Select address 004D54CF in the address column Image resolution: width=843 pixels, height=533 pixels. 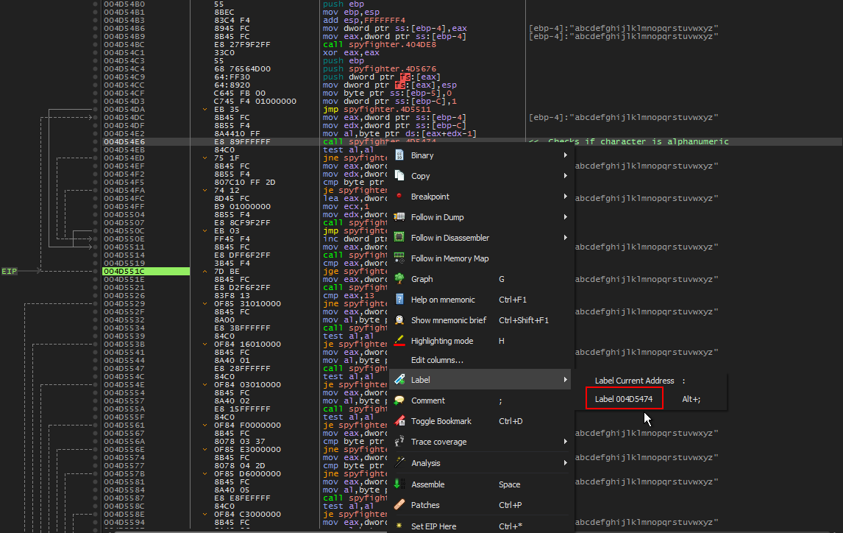[x=124, y=93]
